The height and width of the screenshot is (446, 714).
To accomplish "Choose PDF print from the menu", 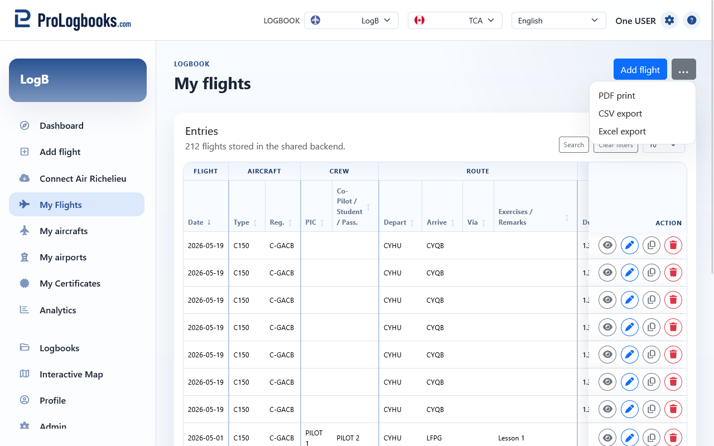I will 643,95.
